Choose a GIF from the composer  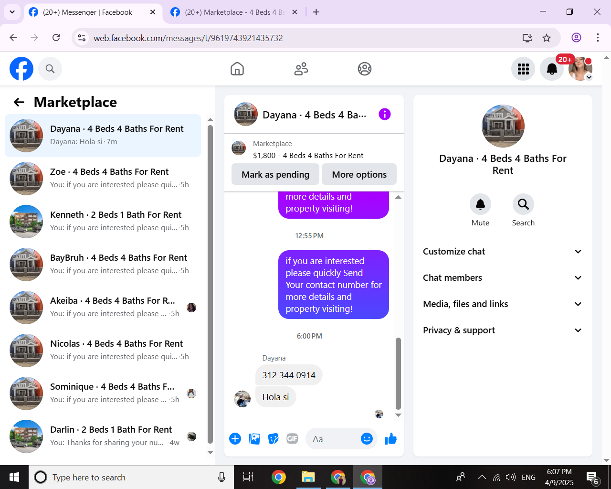292,439
